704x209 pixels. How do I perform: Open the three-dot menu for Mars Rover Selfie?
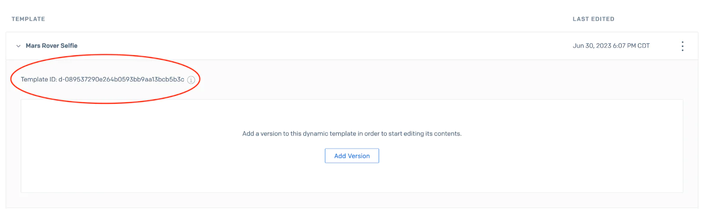(x=682, y=46)
